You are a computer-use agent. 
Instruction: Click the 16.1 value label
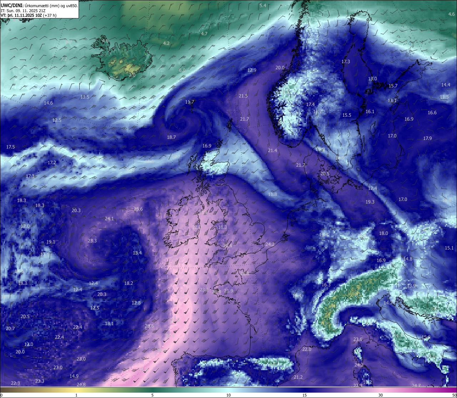point(370,111)
